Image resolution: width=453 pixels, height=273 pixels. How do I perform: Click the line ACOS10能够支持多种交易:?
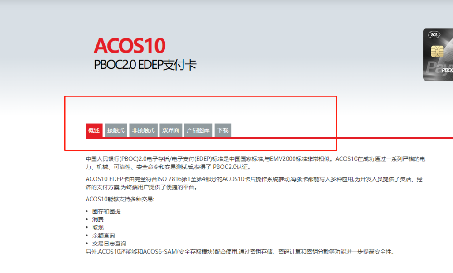click(x=120, y=199)
